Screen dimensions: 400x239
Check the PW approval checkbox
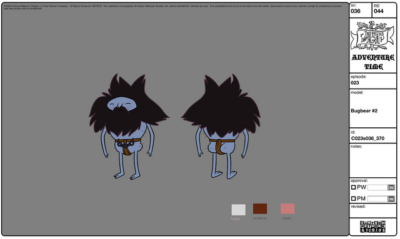tap(353, 187)
